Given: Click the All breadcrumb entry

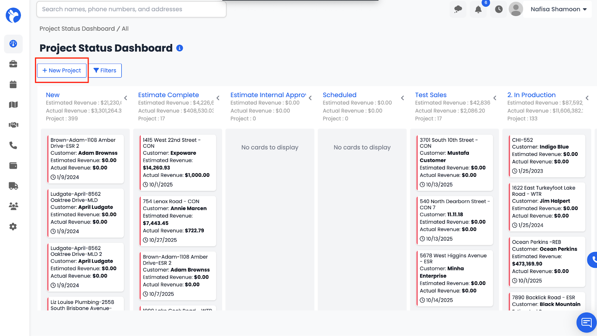Looking at the screenshot, I should [x=125, y=28].
